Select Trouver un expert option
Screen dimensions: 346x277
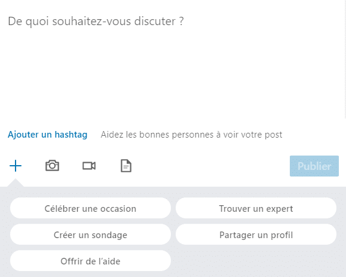click(x=256, y=208)
